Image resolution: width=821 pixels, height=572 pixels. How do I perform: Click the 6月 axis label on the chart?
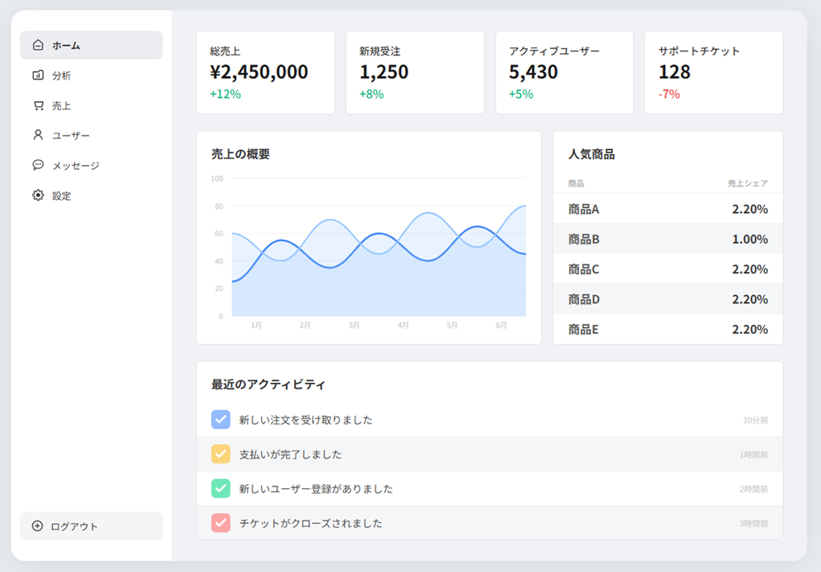tap(501, 325)
